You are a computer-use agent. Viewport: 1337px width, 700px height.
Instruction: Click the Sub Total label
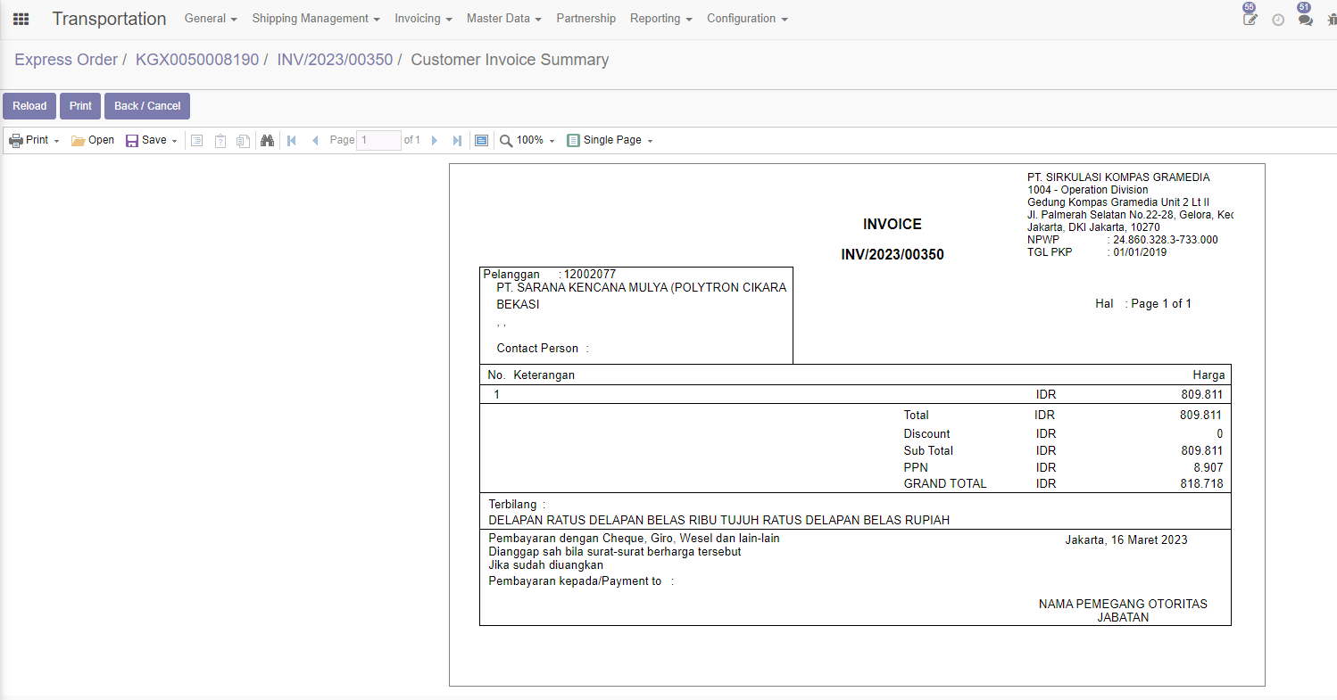point(928,451)
